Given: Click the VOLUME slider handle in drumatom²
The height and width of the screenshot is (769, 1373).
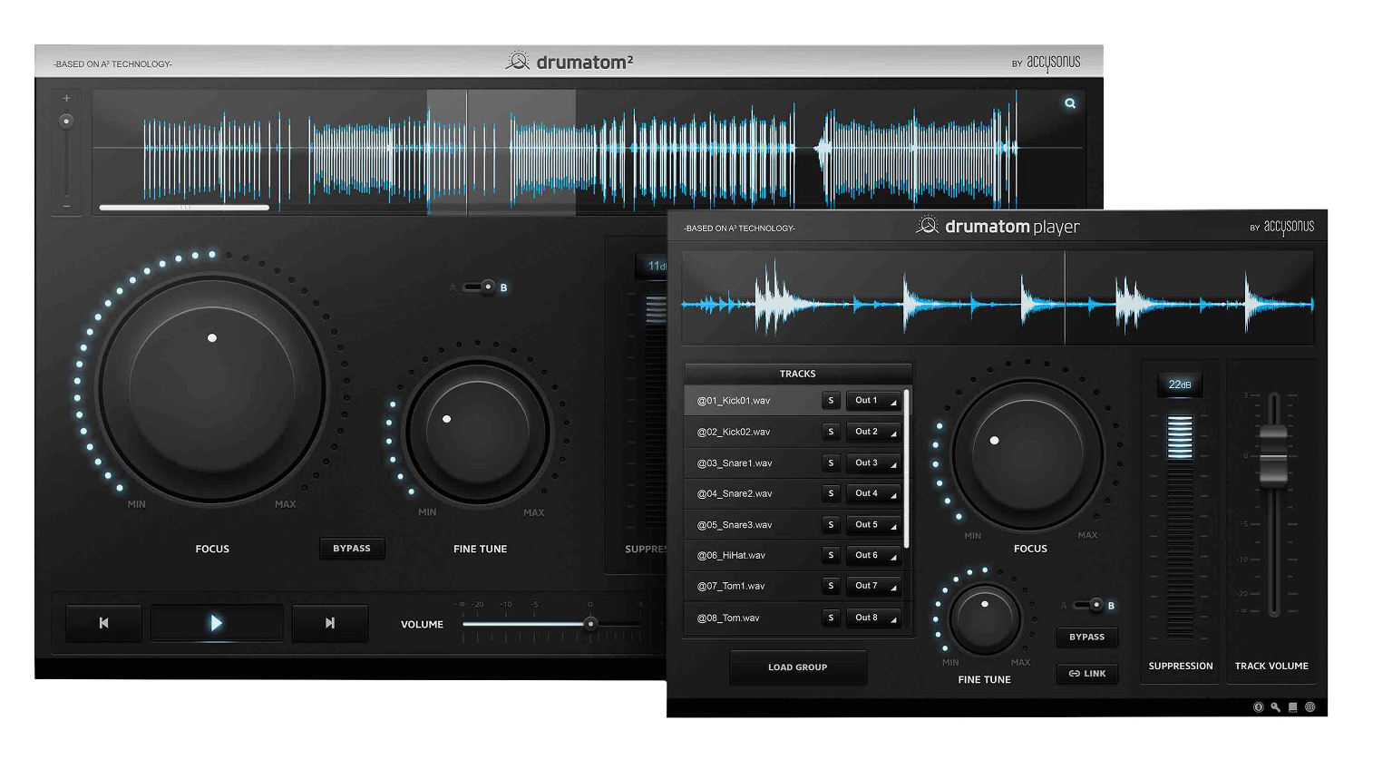Looking at the screenshot, I should [x=590, y=624].
